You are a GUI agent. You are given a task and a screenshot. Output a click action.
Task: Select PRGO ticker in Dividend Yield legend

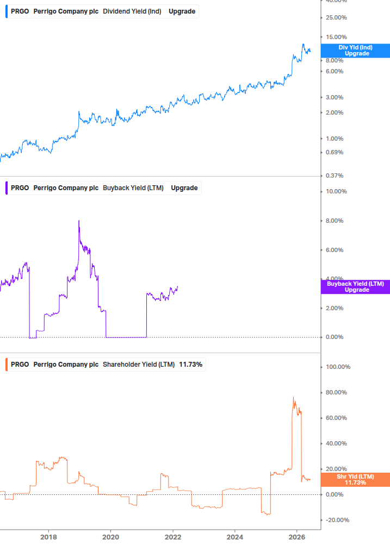(x=20, y=11)
